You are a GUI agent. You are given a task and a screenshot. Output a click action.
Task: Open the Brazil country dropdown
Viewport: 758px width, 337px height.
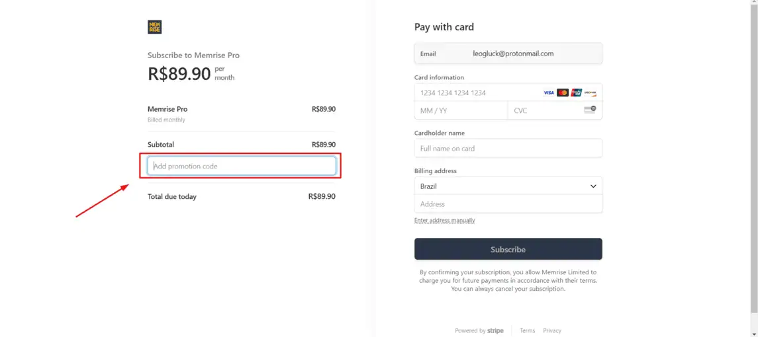point(508,186)
